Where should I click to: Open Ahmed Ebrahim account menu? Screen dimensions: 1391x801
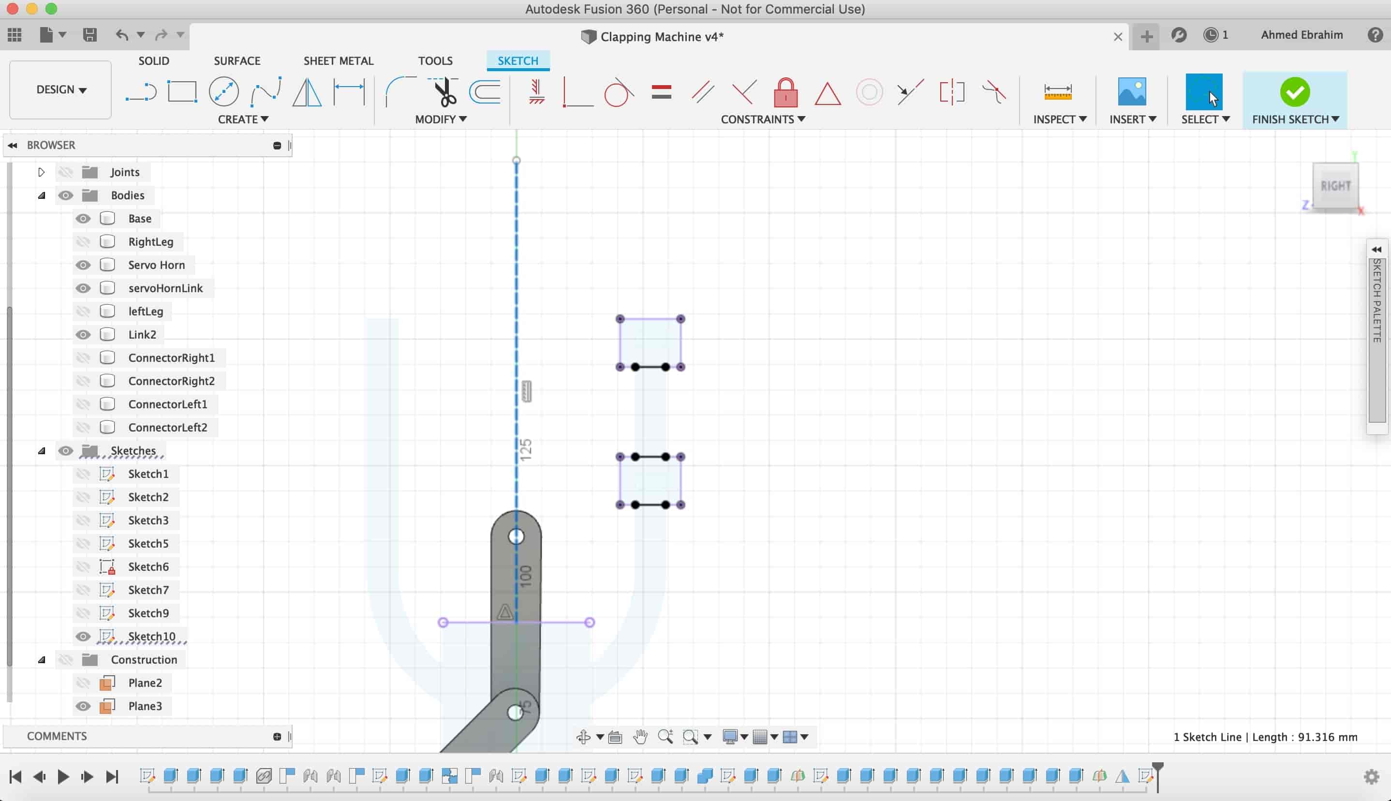click(1302, 35)
